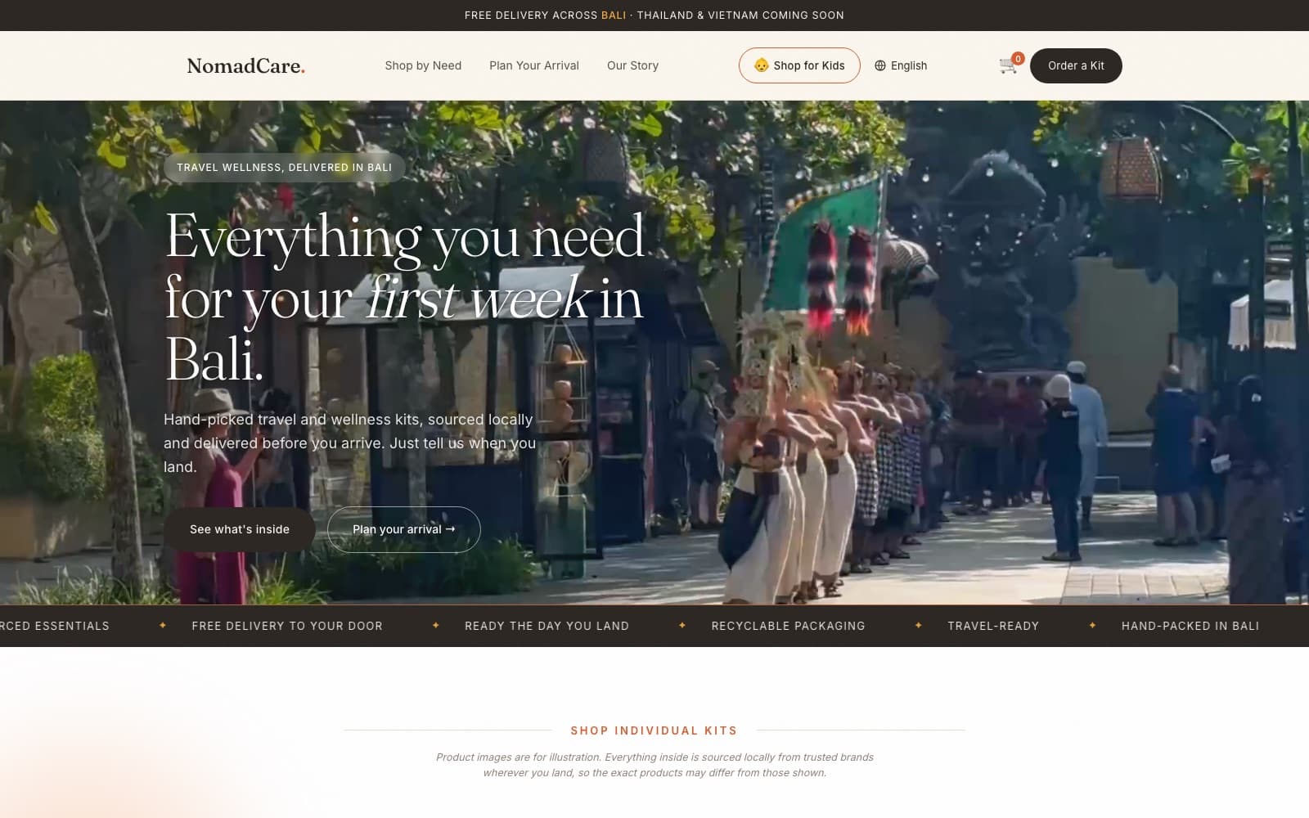Open the Shop by Need menu
Viewport: 1309px width, 818px height.
(x=423, y=65)
